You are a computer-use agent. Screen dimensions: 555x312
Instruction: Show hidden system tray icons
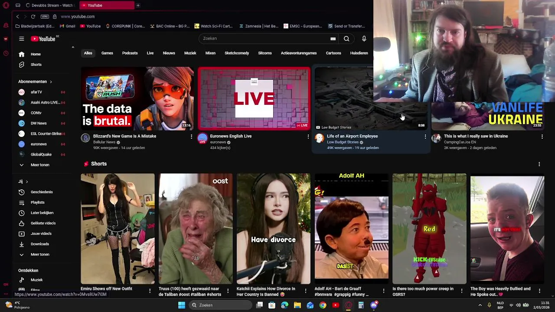click(480, 305)
